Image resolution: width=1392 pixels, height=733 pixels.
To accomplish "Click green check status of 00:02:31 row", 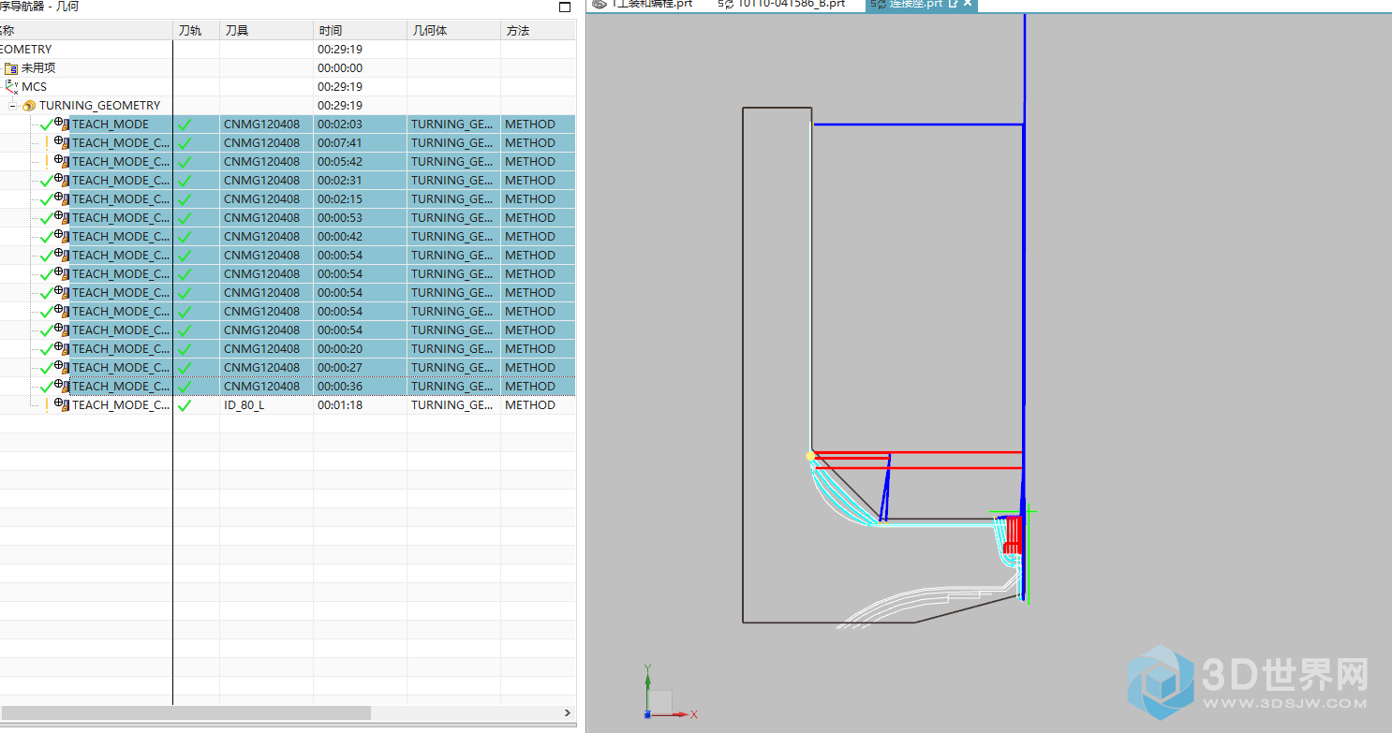I will pos(46,181).
